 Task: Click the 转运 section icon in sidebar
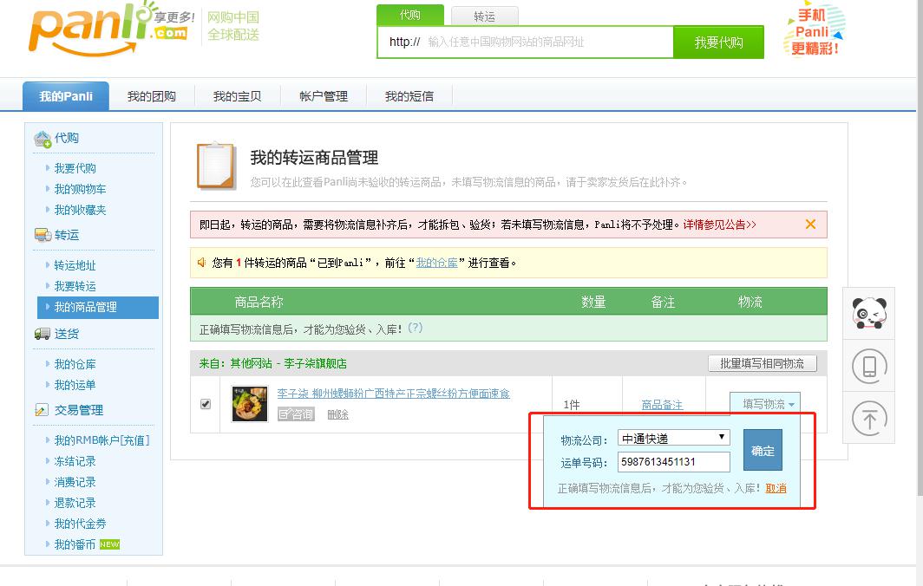tap(42, 234)
